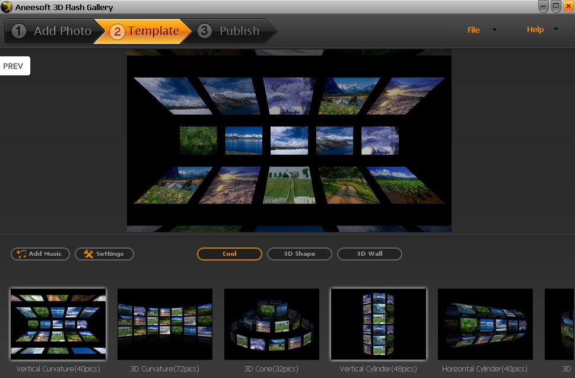Image resolution: width=575 pixels, height=378 pixels.
Task: Open the Help menu
Action: [535, 30]
